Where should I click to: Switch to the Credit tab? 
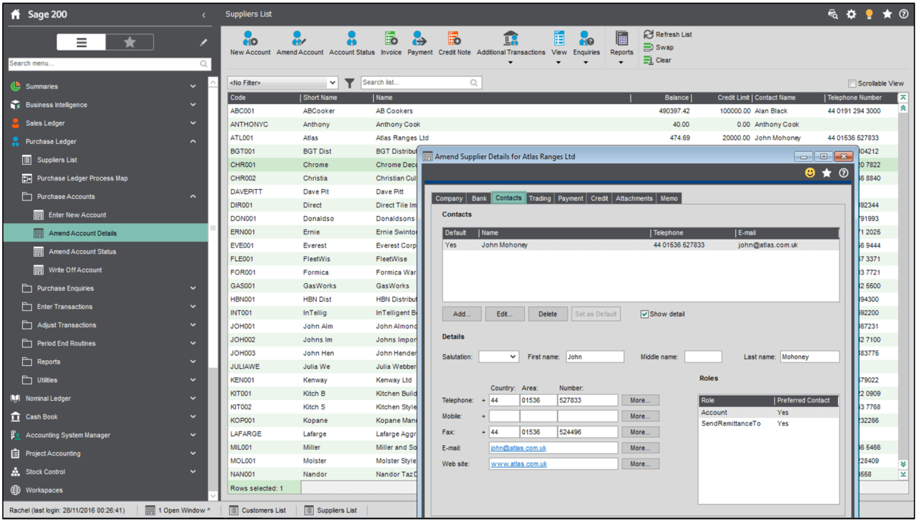coord(599,198)
